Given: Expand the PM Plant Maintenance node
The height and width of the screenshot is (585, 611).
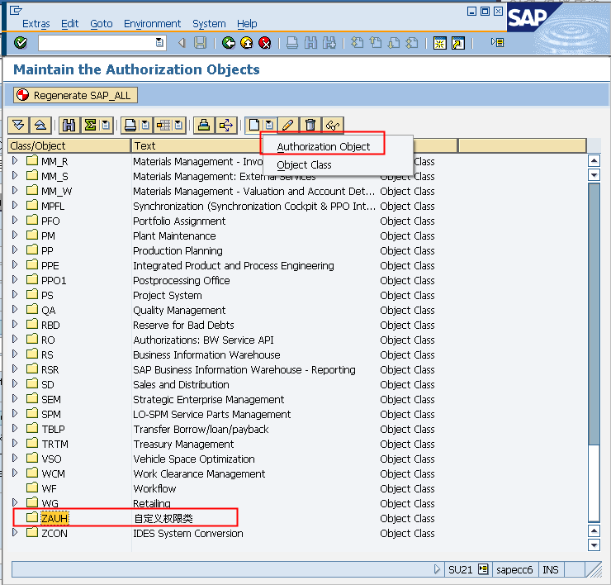Looking at the screenshot, I should point(15,235).
